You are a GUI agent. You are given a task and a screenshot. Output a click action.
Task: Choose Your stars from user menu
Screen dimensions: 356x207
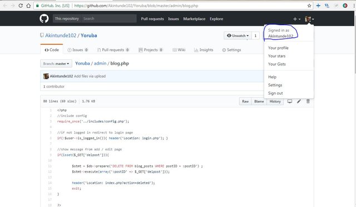[x=276, y=56]
